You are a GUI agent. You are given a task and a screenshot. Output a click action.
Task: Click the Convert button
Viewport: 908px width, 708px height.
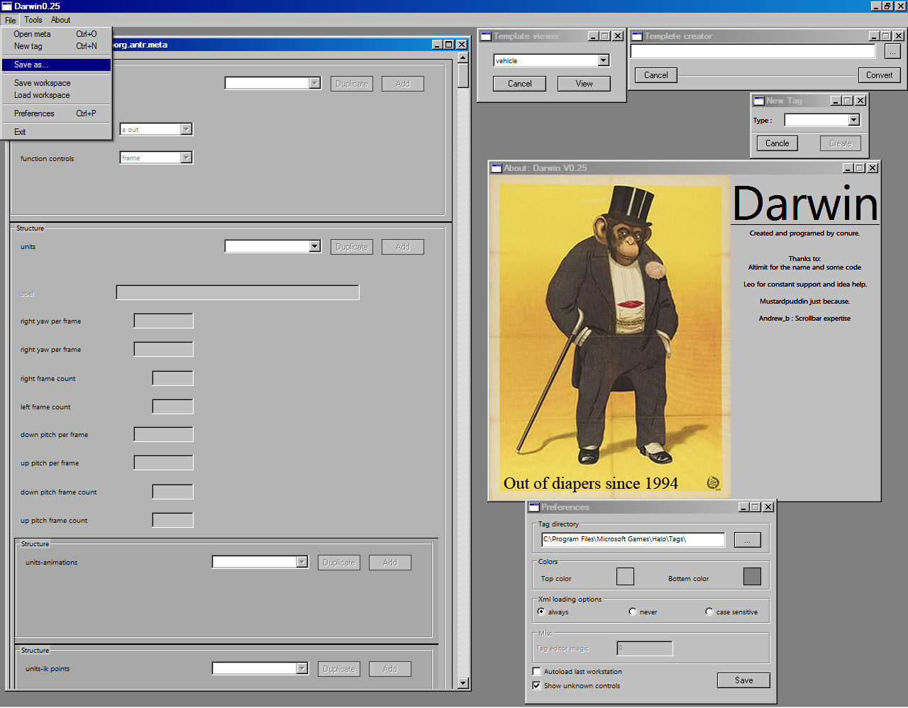tap(879, 75)
